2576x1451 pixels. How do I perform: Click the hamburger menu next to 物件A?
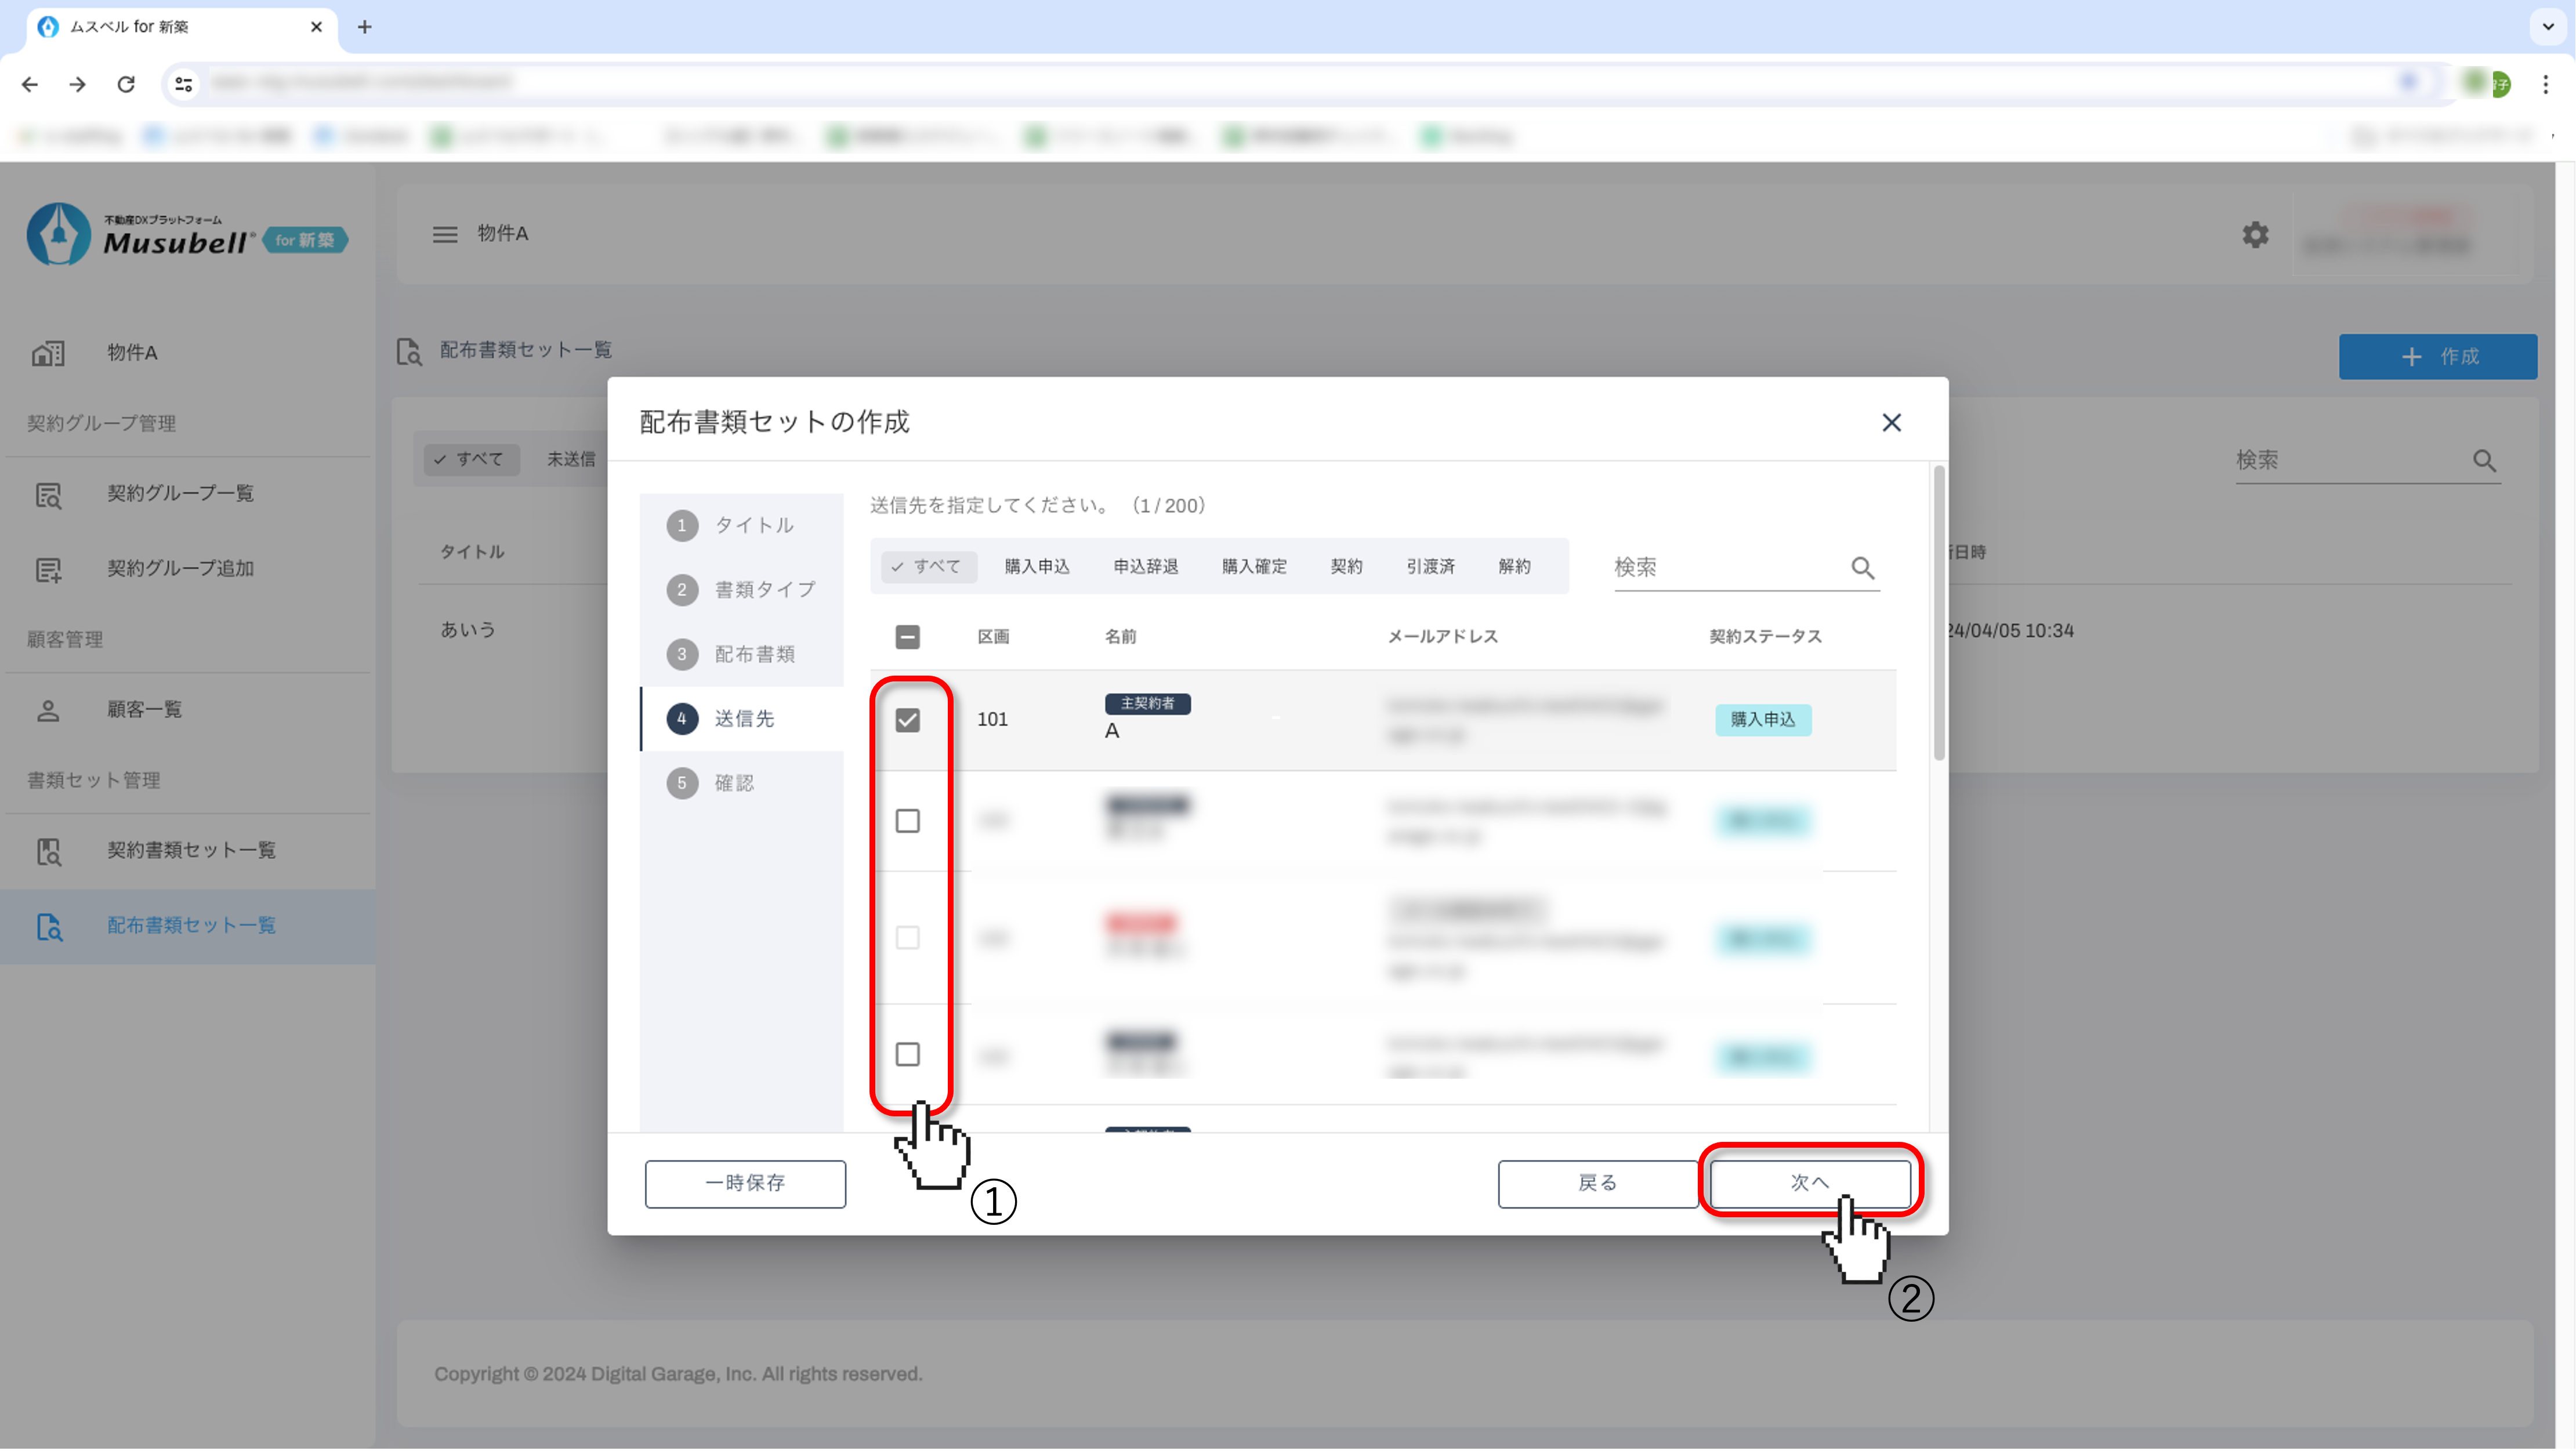[445, 234]
